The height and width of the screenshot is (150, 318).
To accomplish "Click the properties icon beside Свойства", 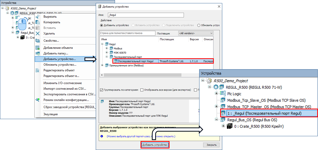I will click(38, 41).
